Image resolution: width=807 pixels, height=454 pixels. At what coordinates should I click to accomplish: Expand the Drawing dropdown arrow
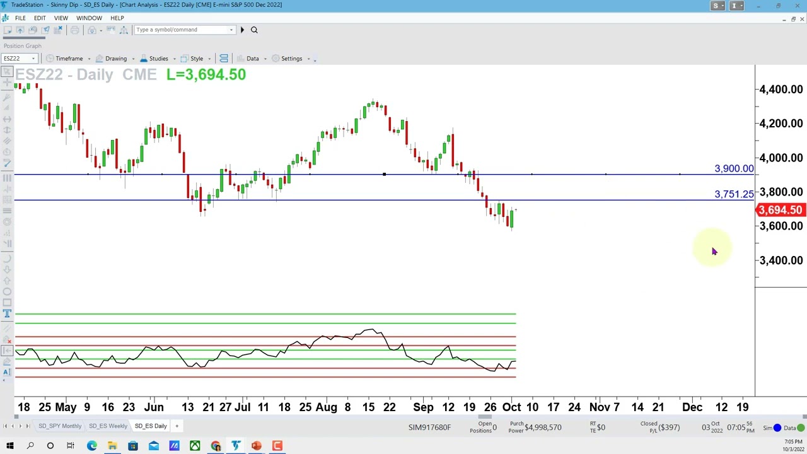(x=133, y=59)
